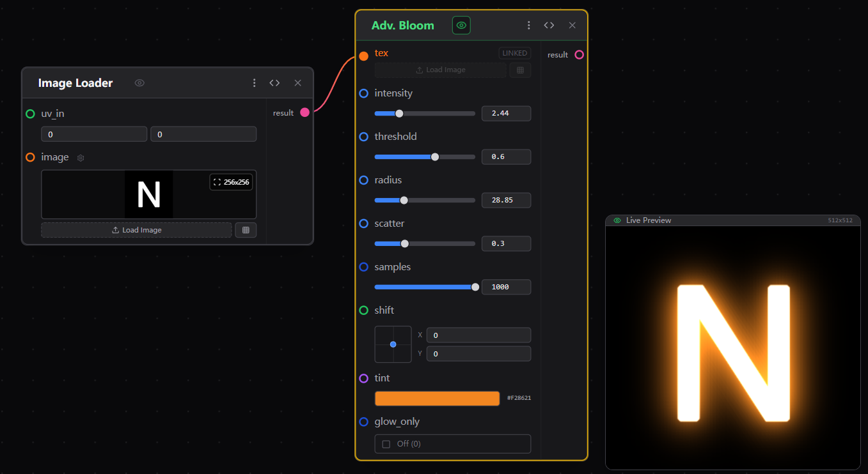Screen dimensions: 868x474
Task: Click the Image Loader result output port
Action: 304,112
